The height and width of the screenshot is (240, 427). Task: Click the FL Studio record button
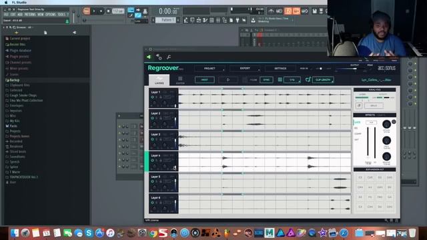point(108,11)
